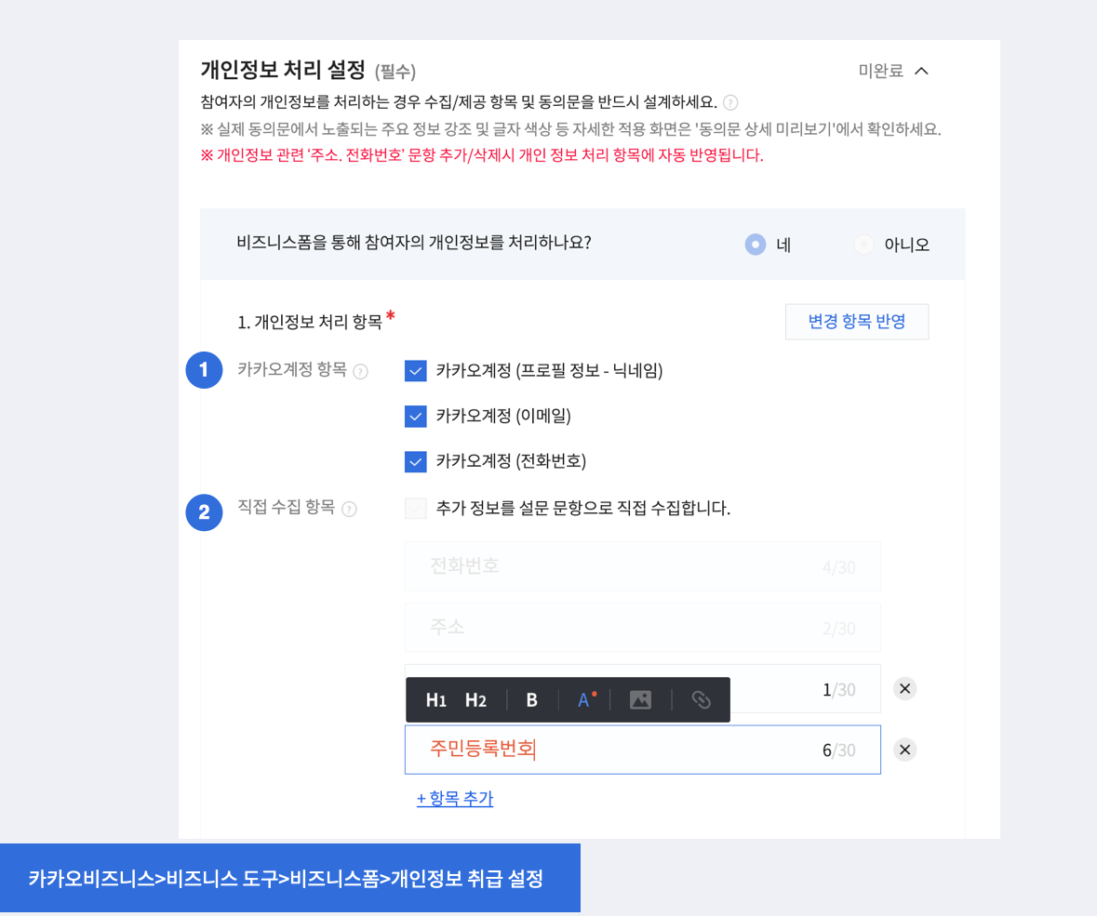The width and height of the screenshot is (1097, 916).
Task: Click the 4/30 character counter
Action: pos(839,567)
